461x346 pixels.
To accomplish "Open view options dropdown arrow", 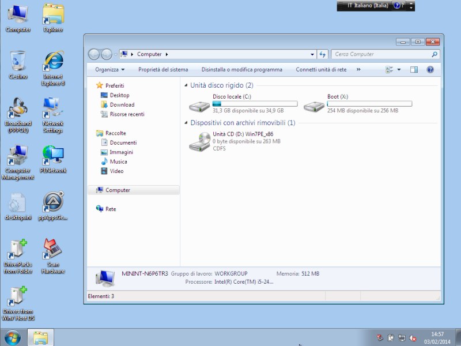I will point(399,69).
